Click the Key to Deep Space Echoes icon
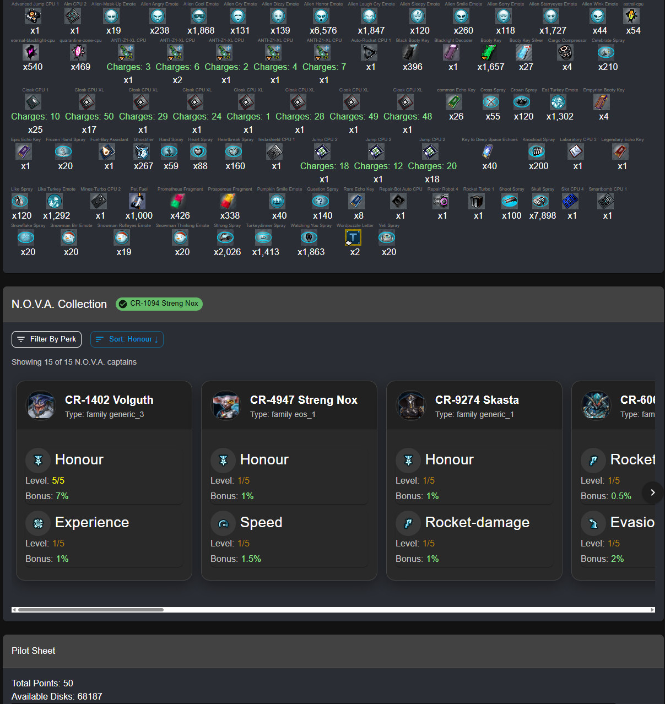Viewport: 665px width, 704px height. 488,152
